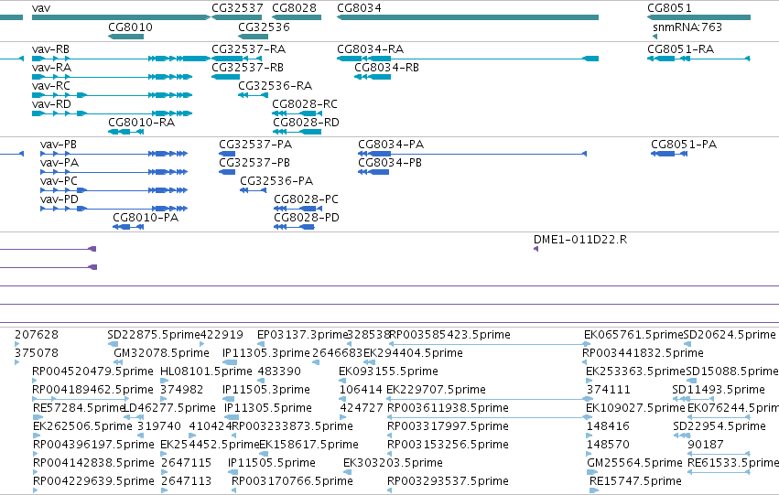The image size is (779, 495).
Task: Click the EK229707.5prime label
Action: 437,390
